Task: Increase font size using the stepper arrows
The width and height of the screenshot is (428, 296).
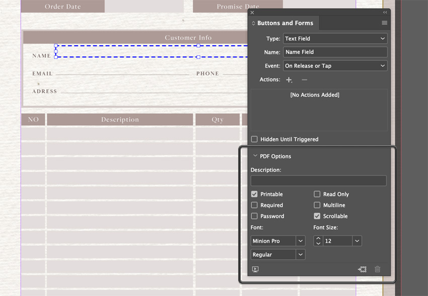Action: point(318,239)
